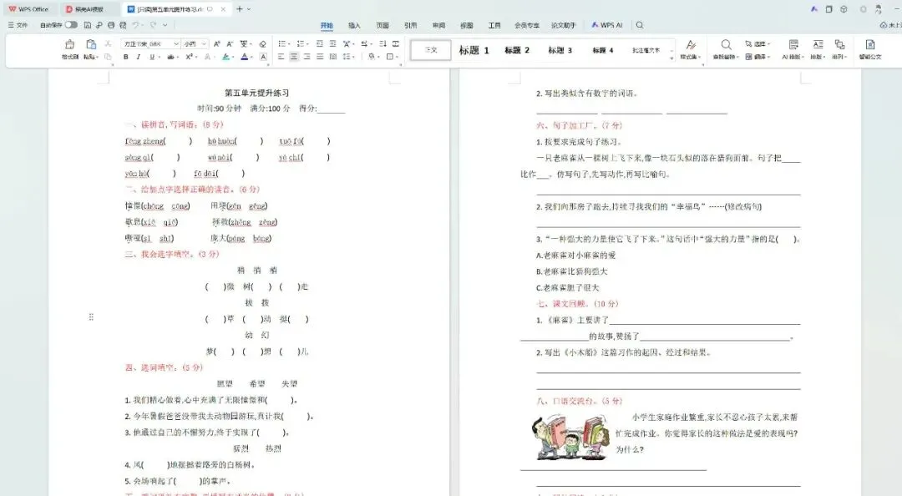Open the shading paint bucket color

click(372, 57)
